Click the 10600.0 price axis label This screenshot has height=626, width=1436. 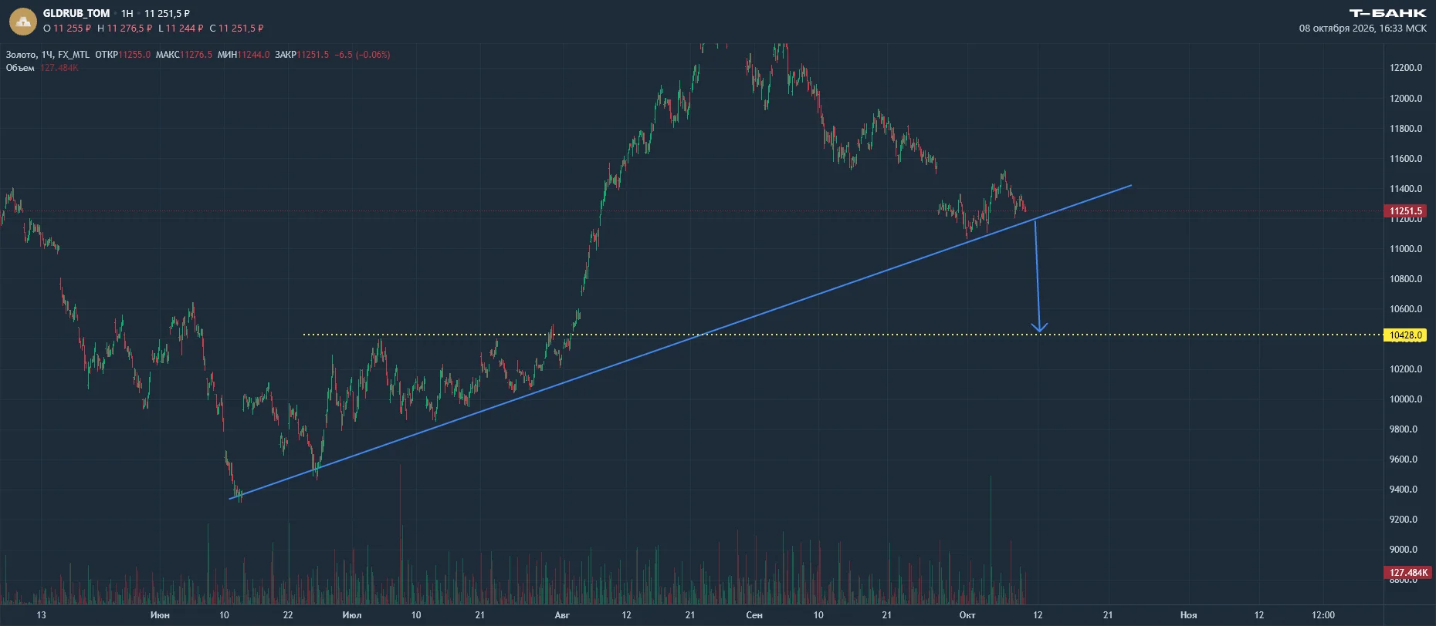click(1406, 309)
